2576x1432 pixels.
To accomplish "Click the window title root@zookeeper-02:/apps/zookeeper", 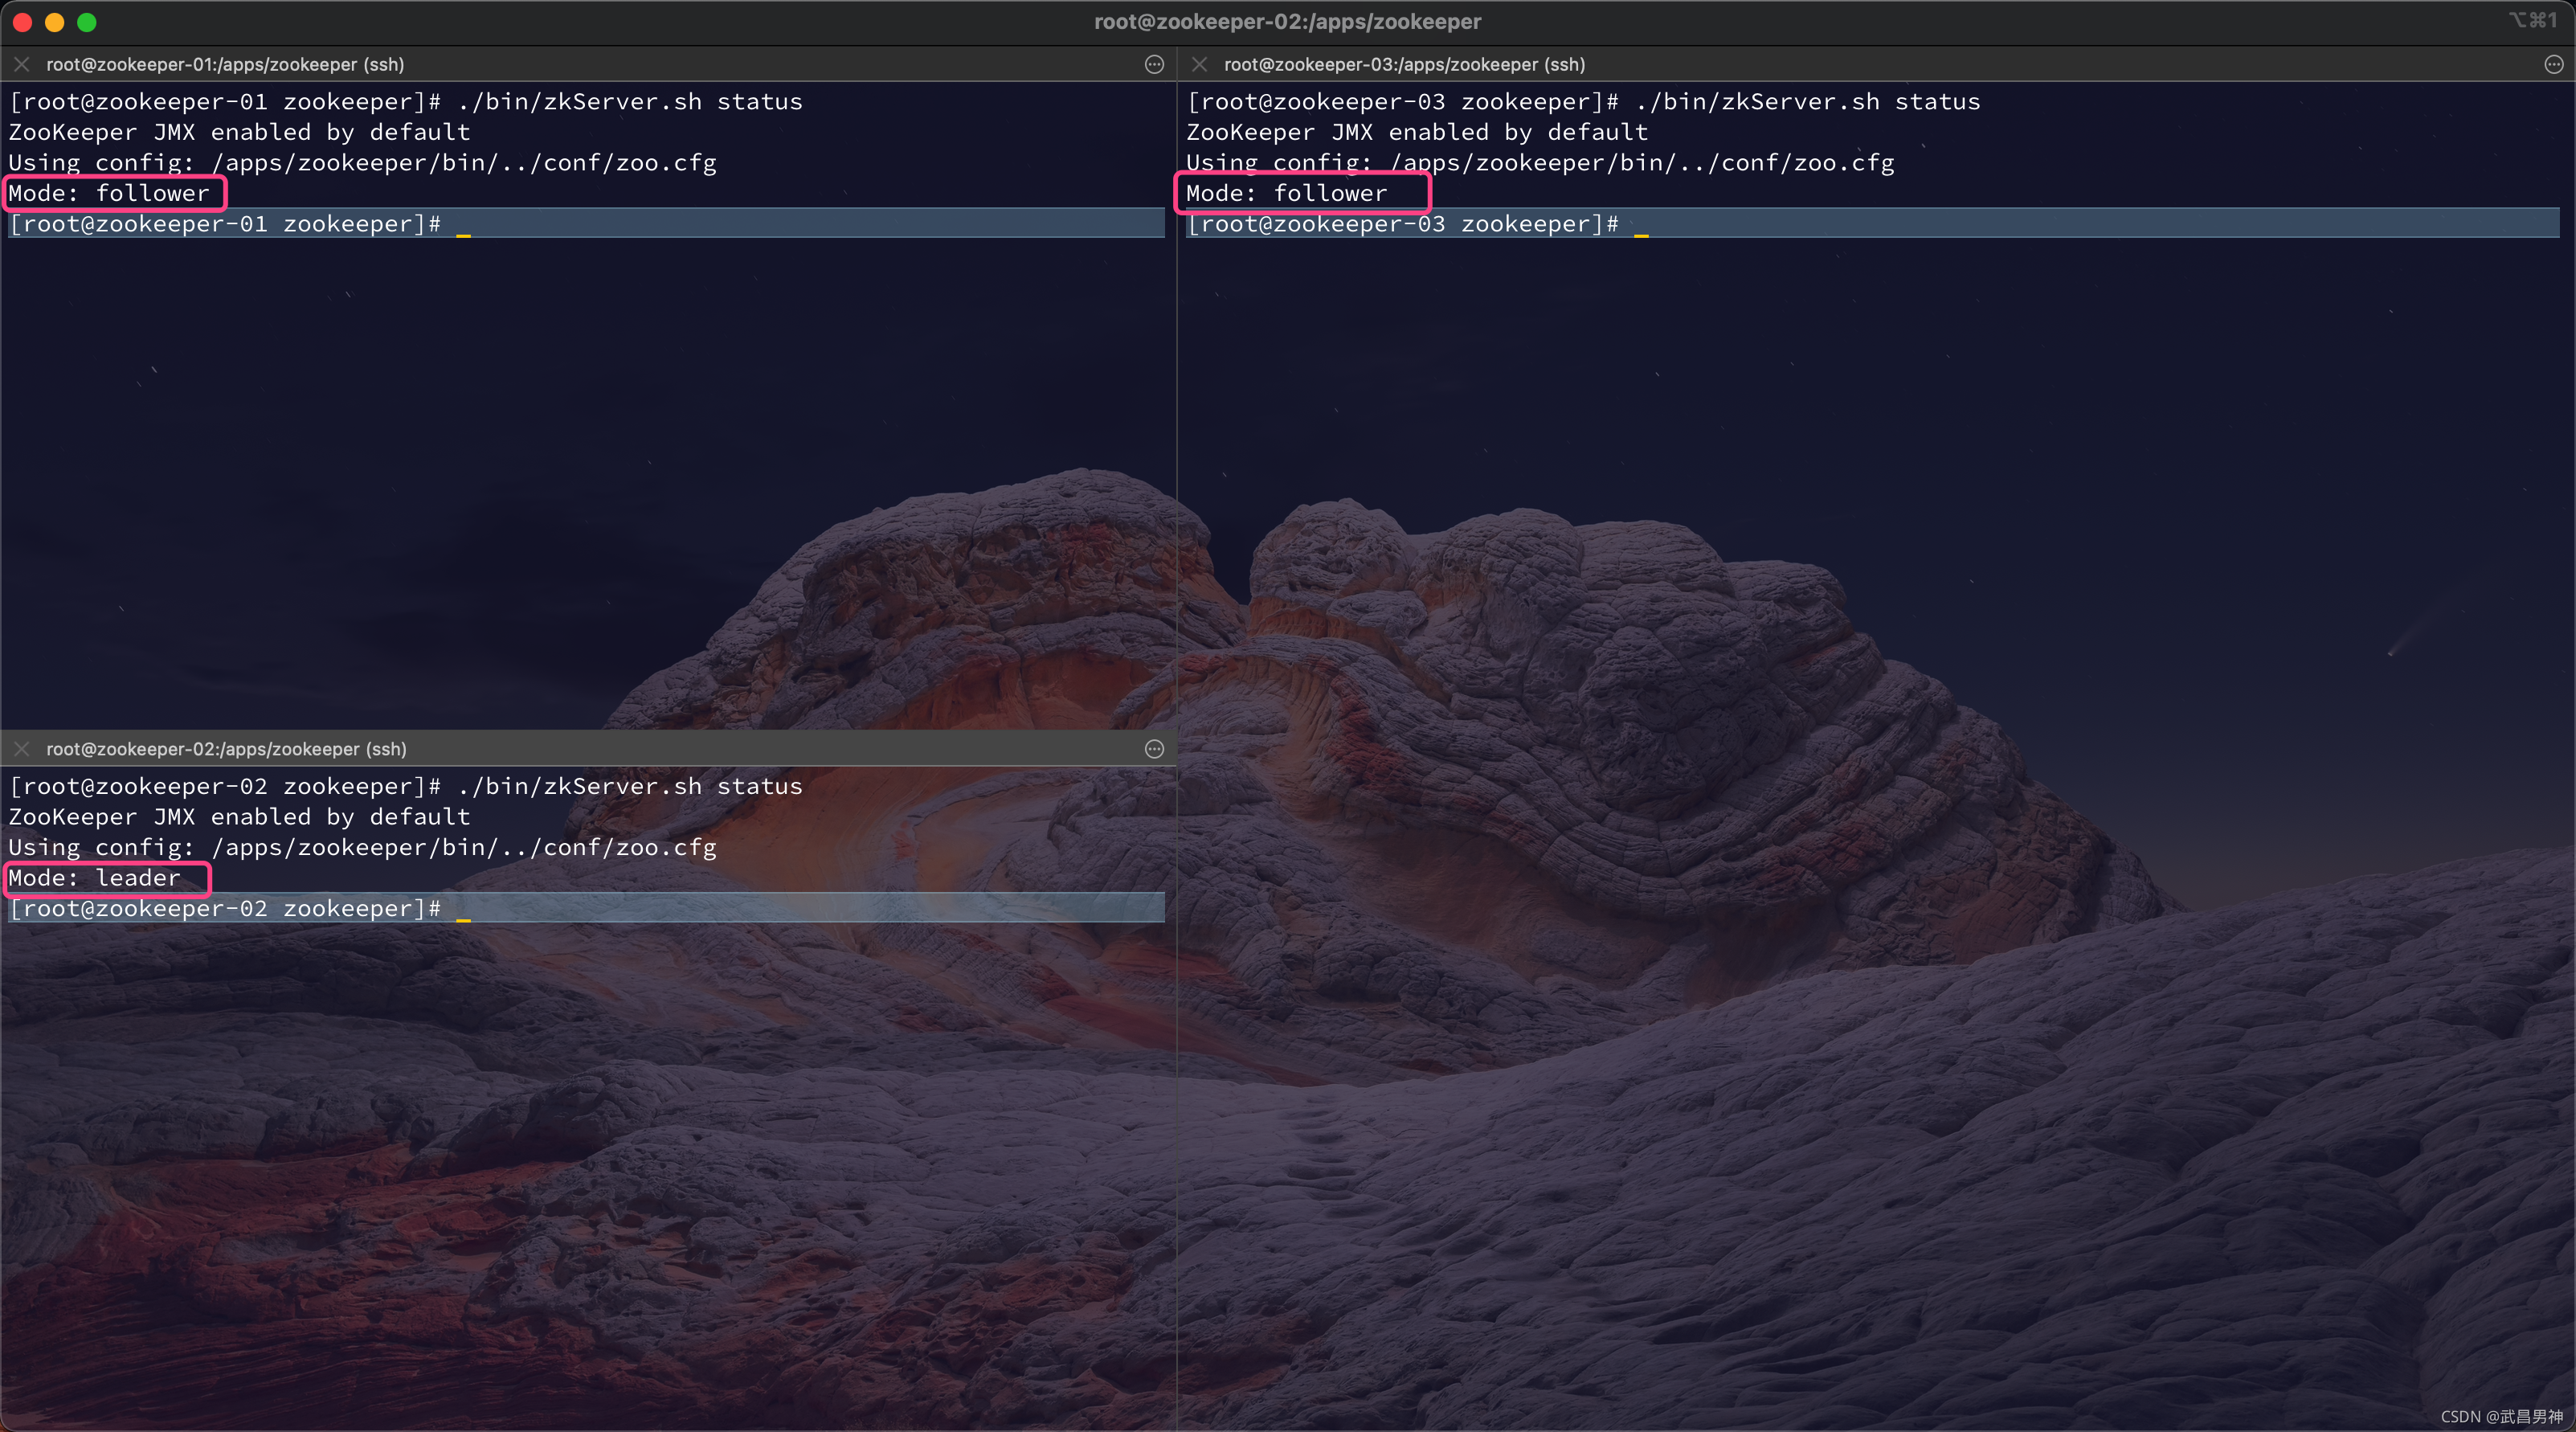I will point(1287,21).
